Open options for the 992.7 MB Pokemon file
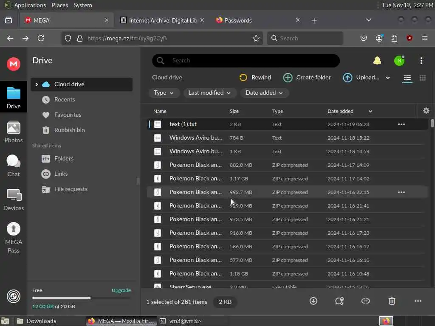 401,192
